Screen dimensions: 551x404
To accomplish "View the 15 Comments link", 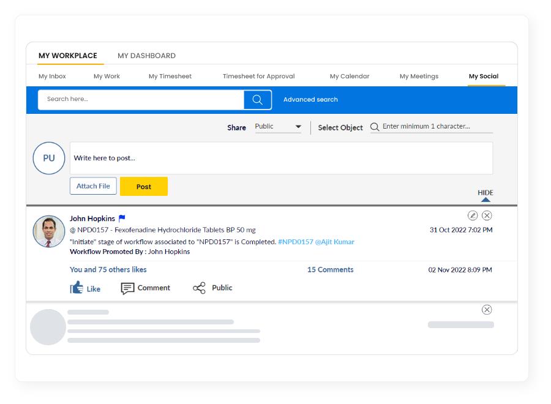I will tap(330, 270).
